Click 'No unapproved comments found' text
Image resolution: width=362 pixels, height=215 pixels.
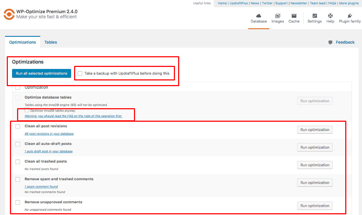point(48,210)
